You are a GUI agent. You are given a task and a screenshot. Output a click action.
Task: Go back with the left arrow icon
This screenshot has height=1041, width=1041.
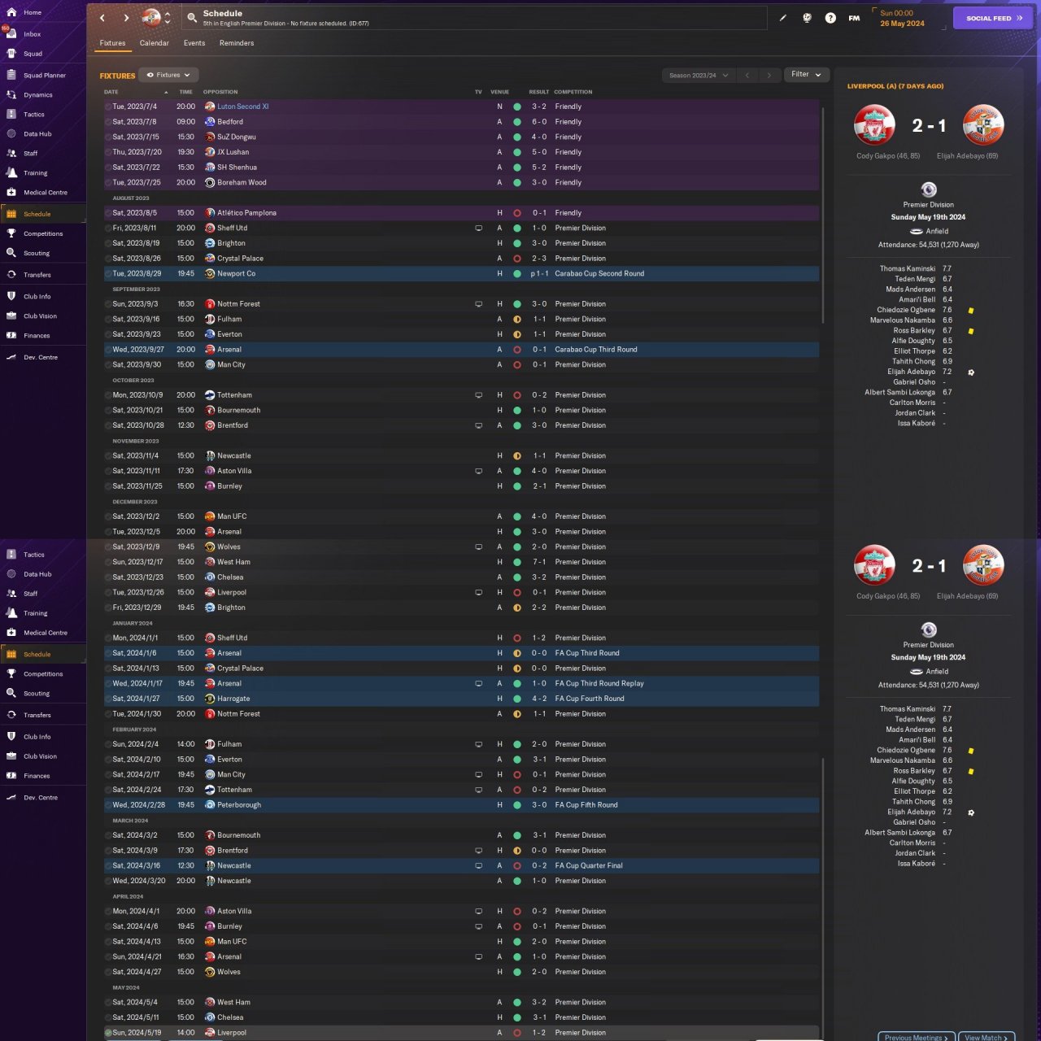[x=102, y=17]
